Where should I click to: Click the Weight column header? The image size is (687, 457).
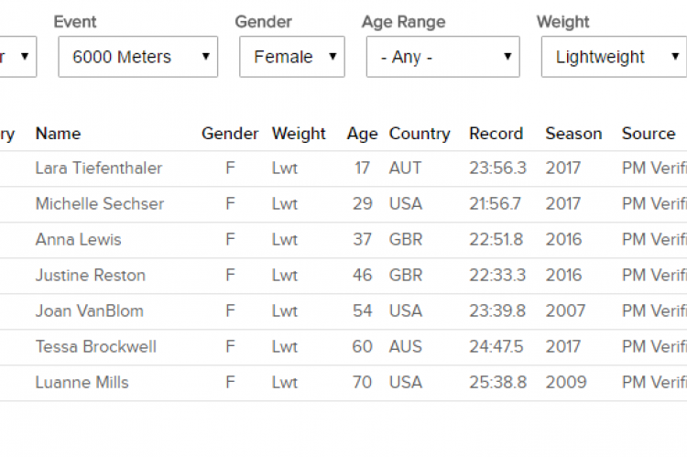tap(299, 134)
